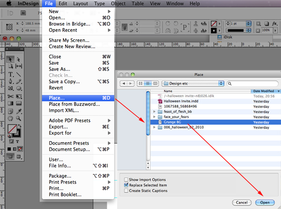Choose Export... menu item
The width and height of the screenshot is (281, 209).
pyautogui.click(x=78, y=127)
